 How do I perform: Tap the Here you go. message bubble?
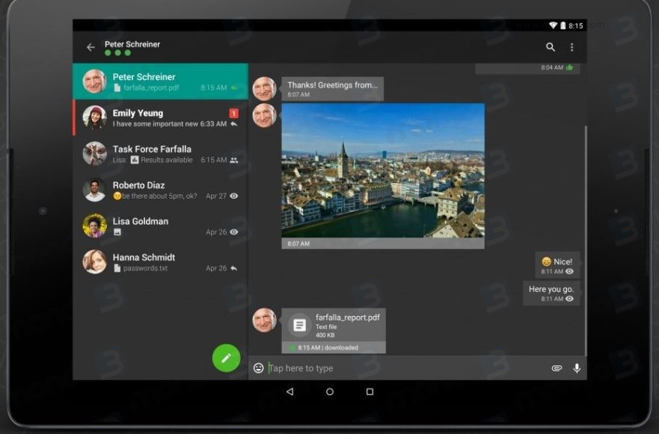click(551, 293)
